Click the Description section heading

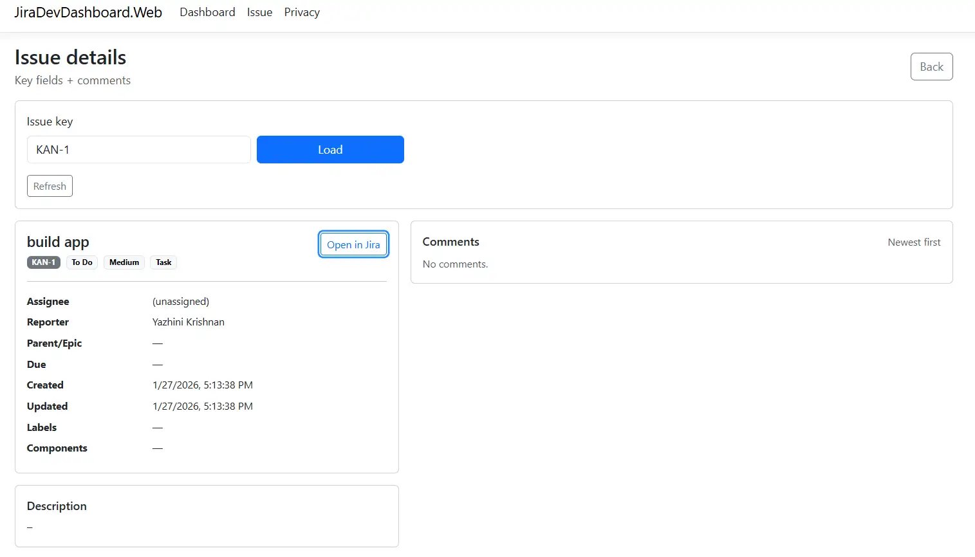pyautogui.click(x=57, y=506)
